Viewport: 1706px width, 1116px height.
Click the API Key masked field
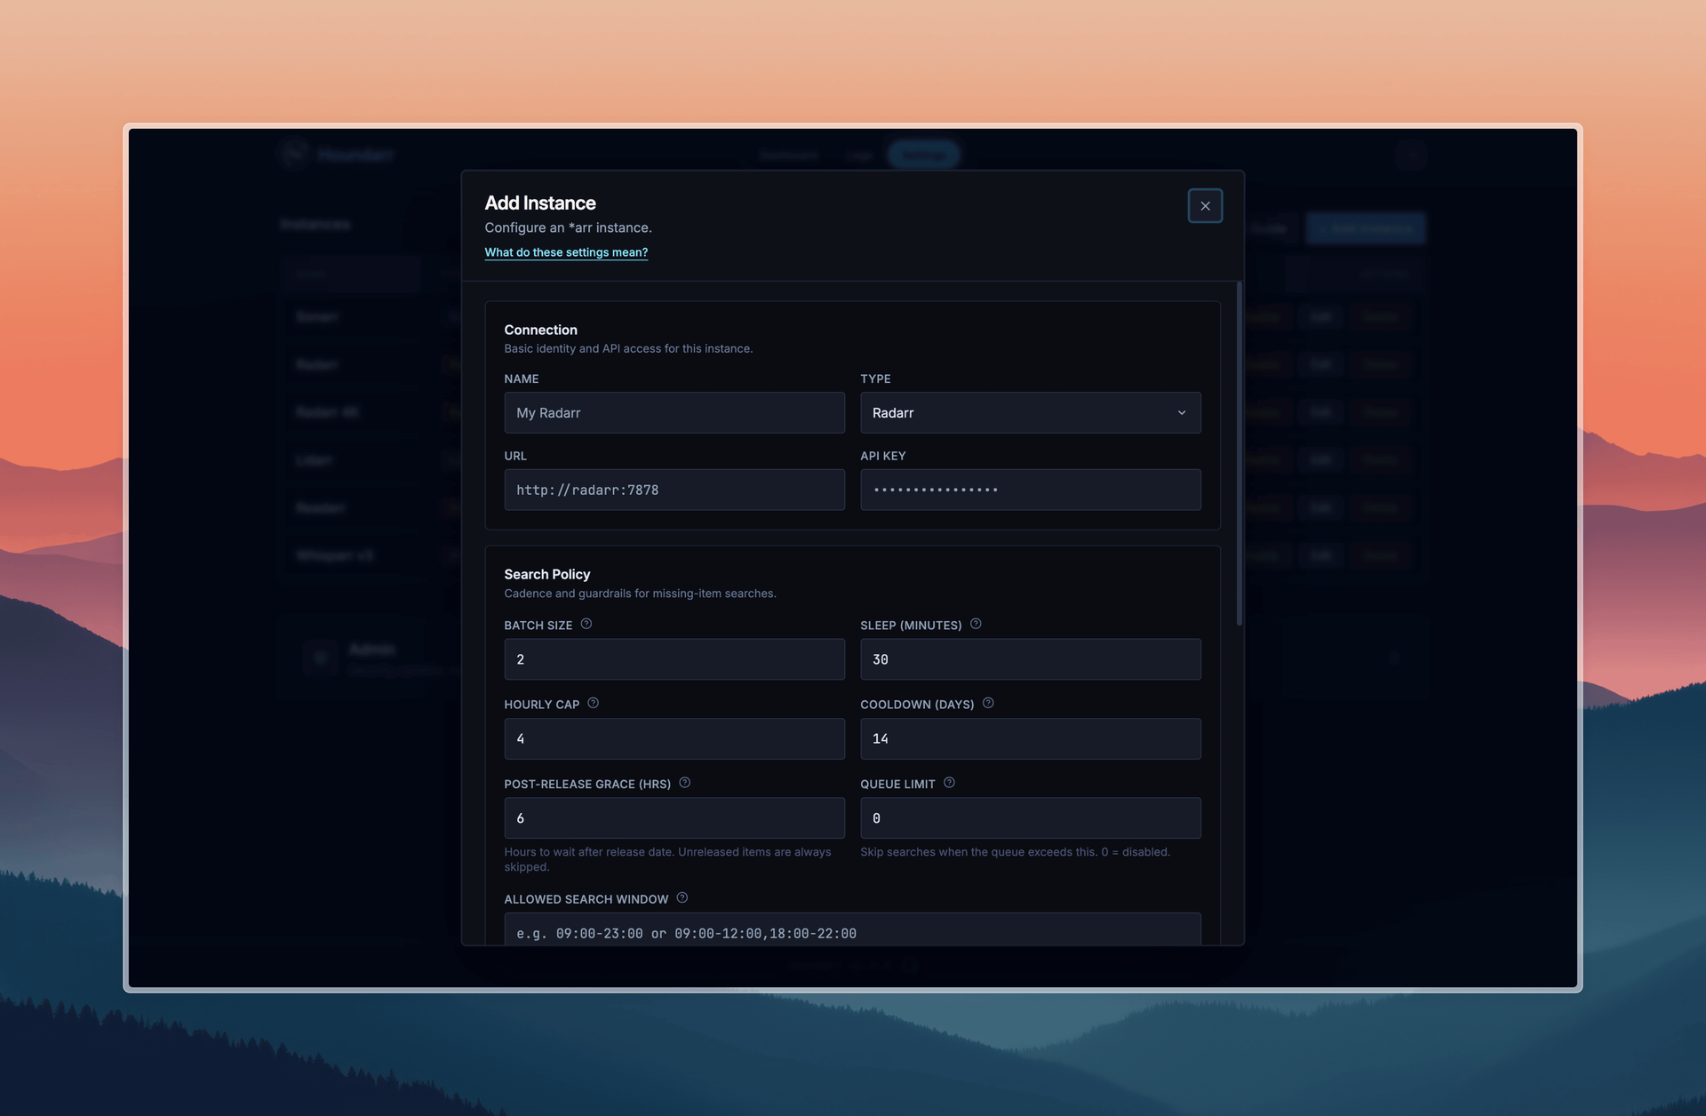(x=1030, y=490)
